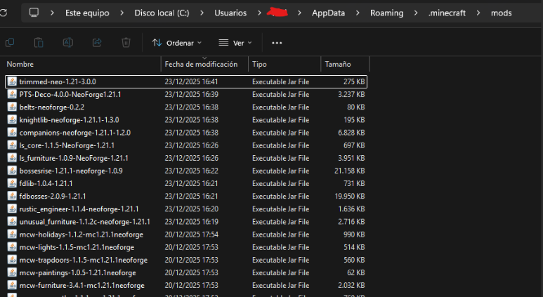The height and width of the screenshot is (297, 543).
Task: Go to .minecraft in breadcrumb
Action: click(447, 13)
